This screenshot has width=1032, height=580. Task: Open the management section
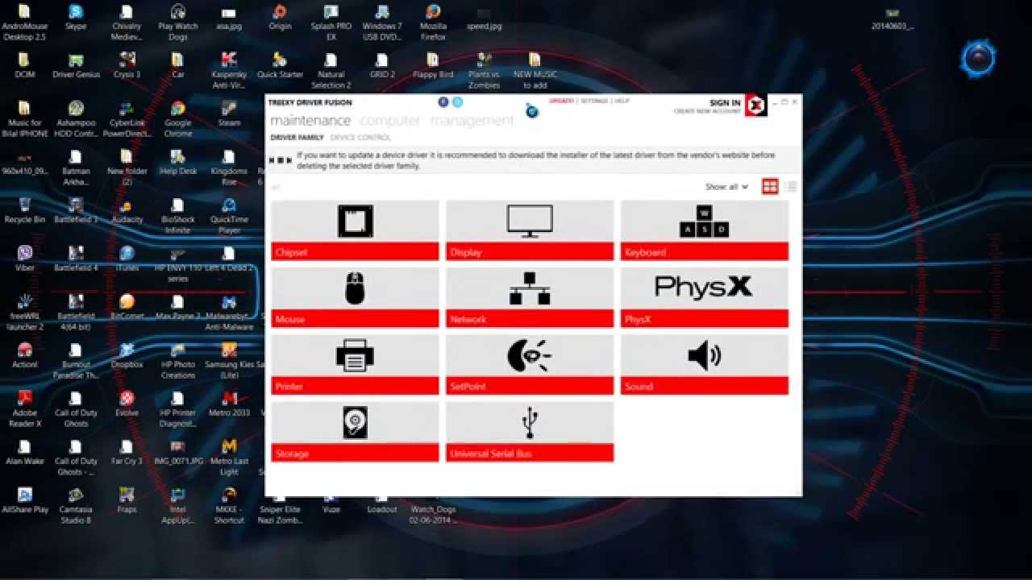coord(472,121)
